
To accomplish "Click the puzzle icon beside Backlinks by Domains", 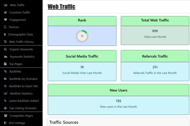I will point(5,79).
